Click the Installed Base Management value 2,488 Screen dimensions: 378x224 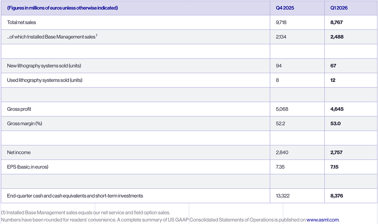[337, 37]
